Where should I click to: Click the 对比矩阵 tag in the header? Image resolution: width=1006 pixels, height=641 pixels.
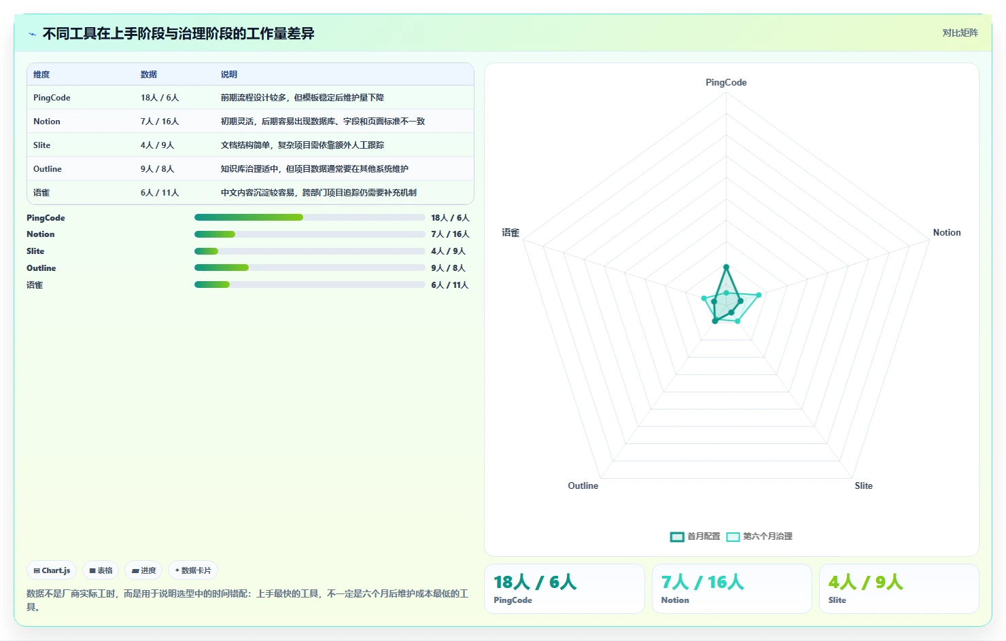pos(960,33)
